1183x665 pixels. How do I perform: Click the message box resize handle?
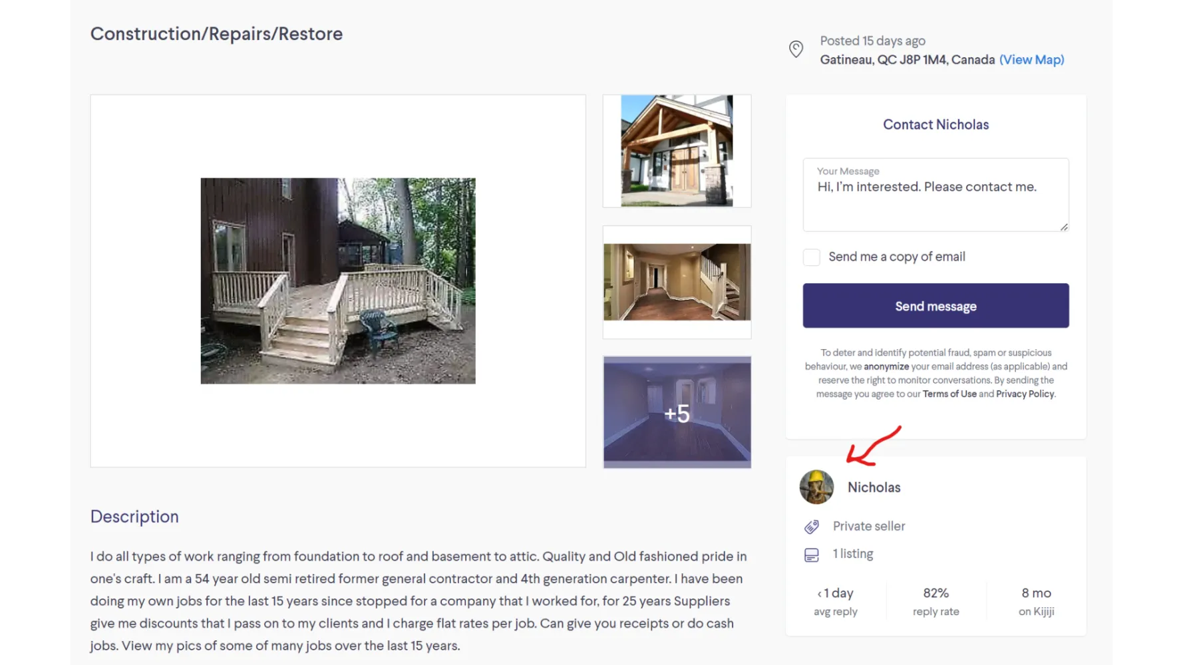click(1064, 227)
